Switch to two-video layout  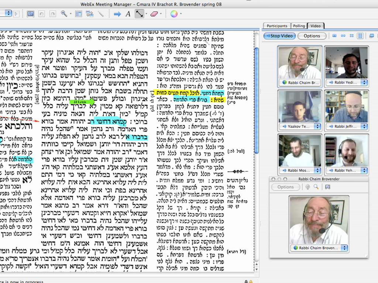[x=343, y=36]
